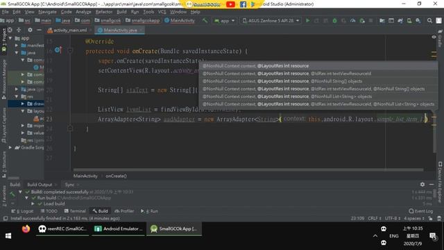
Task: Switch to the activity_main.xml editor tab
Action: coord(70,30)
